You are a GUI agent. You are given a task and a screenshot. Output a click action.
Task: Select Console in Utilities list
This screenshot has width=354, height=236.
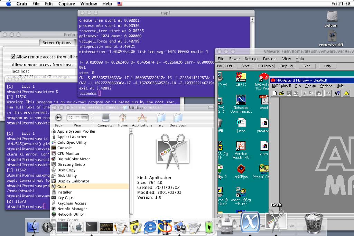click(90, 148)
